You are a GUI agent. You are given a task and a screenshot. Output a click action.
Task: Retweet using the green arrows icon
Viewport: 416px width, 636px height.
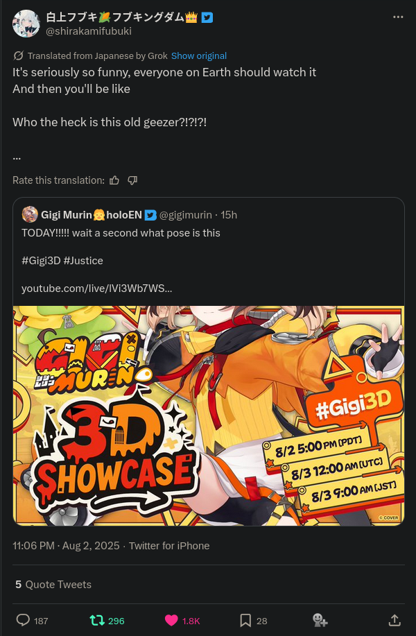click(97, 620)
